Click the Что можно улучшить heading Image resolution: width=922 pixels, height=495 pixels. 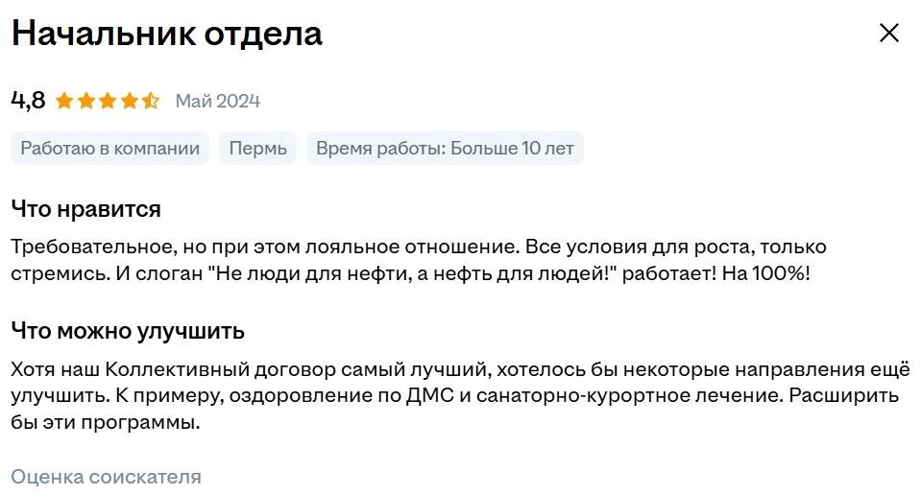[128, 331]
